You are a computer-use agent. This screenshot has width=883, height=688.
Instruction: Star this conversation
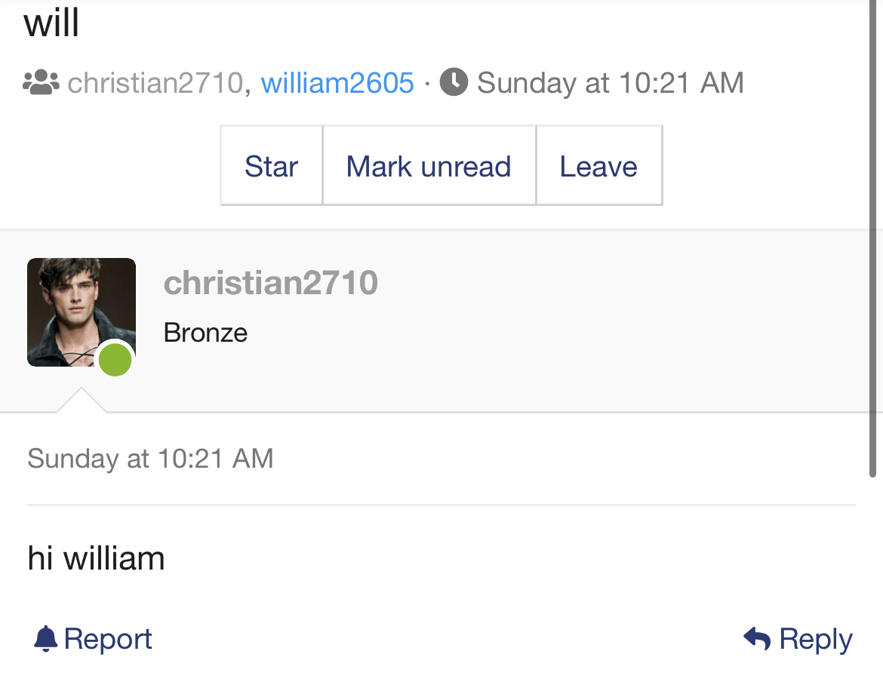pos(272,165)
